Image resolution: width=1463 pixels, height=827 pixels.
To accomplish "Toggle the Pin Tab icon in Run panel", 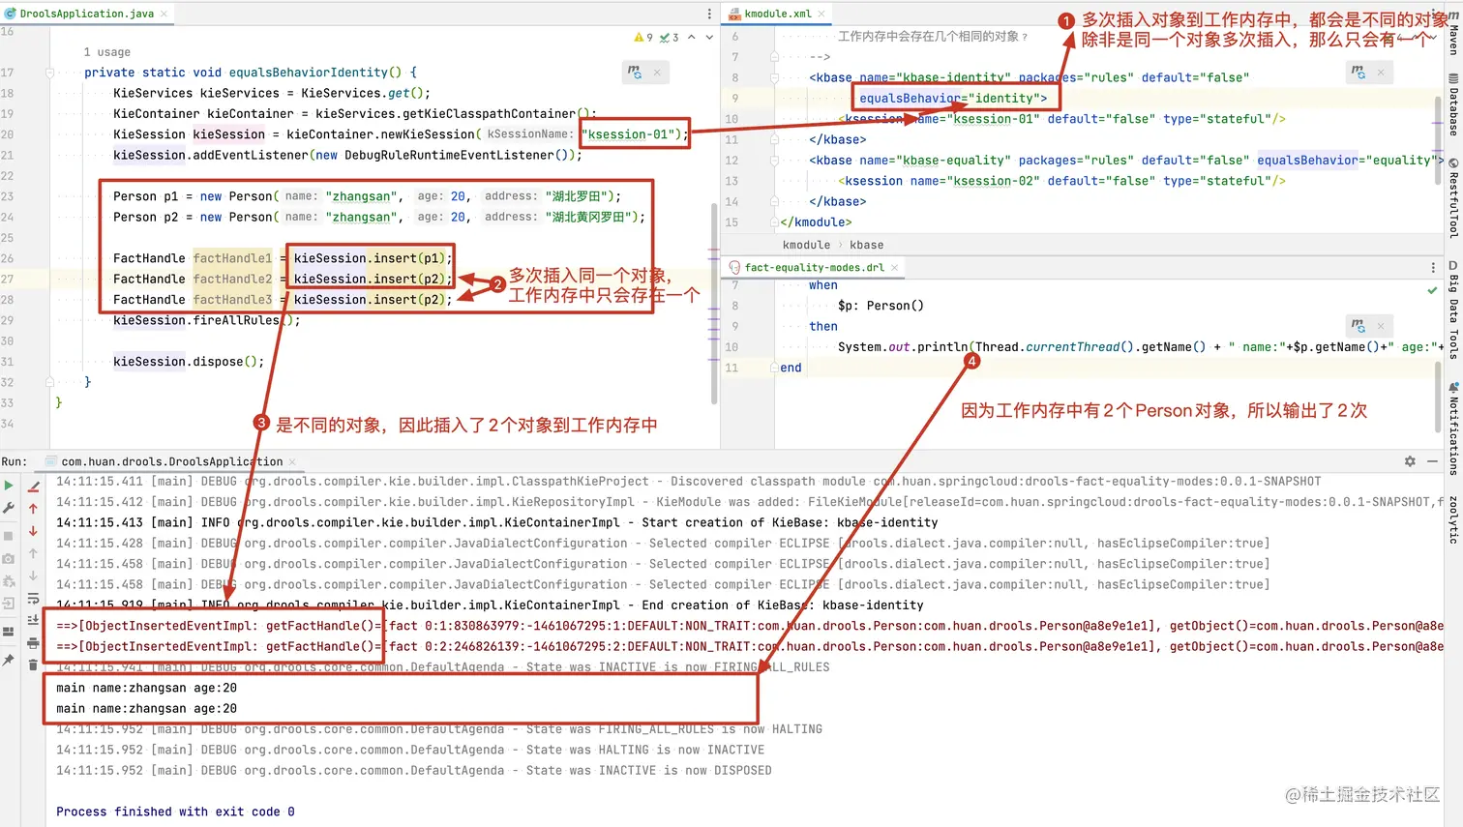I will click(x=9, y=660).
